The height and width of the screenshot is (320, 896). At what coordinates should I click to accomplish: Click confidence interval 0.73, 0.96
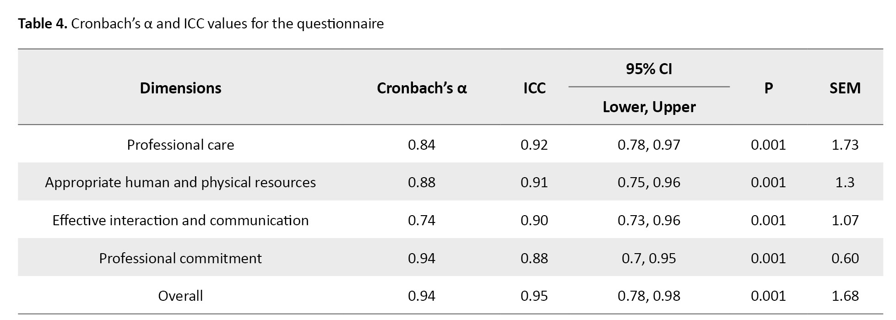click(649, 220)
